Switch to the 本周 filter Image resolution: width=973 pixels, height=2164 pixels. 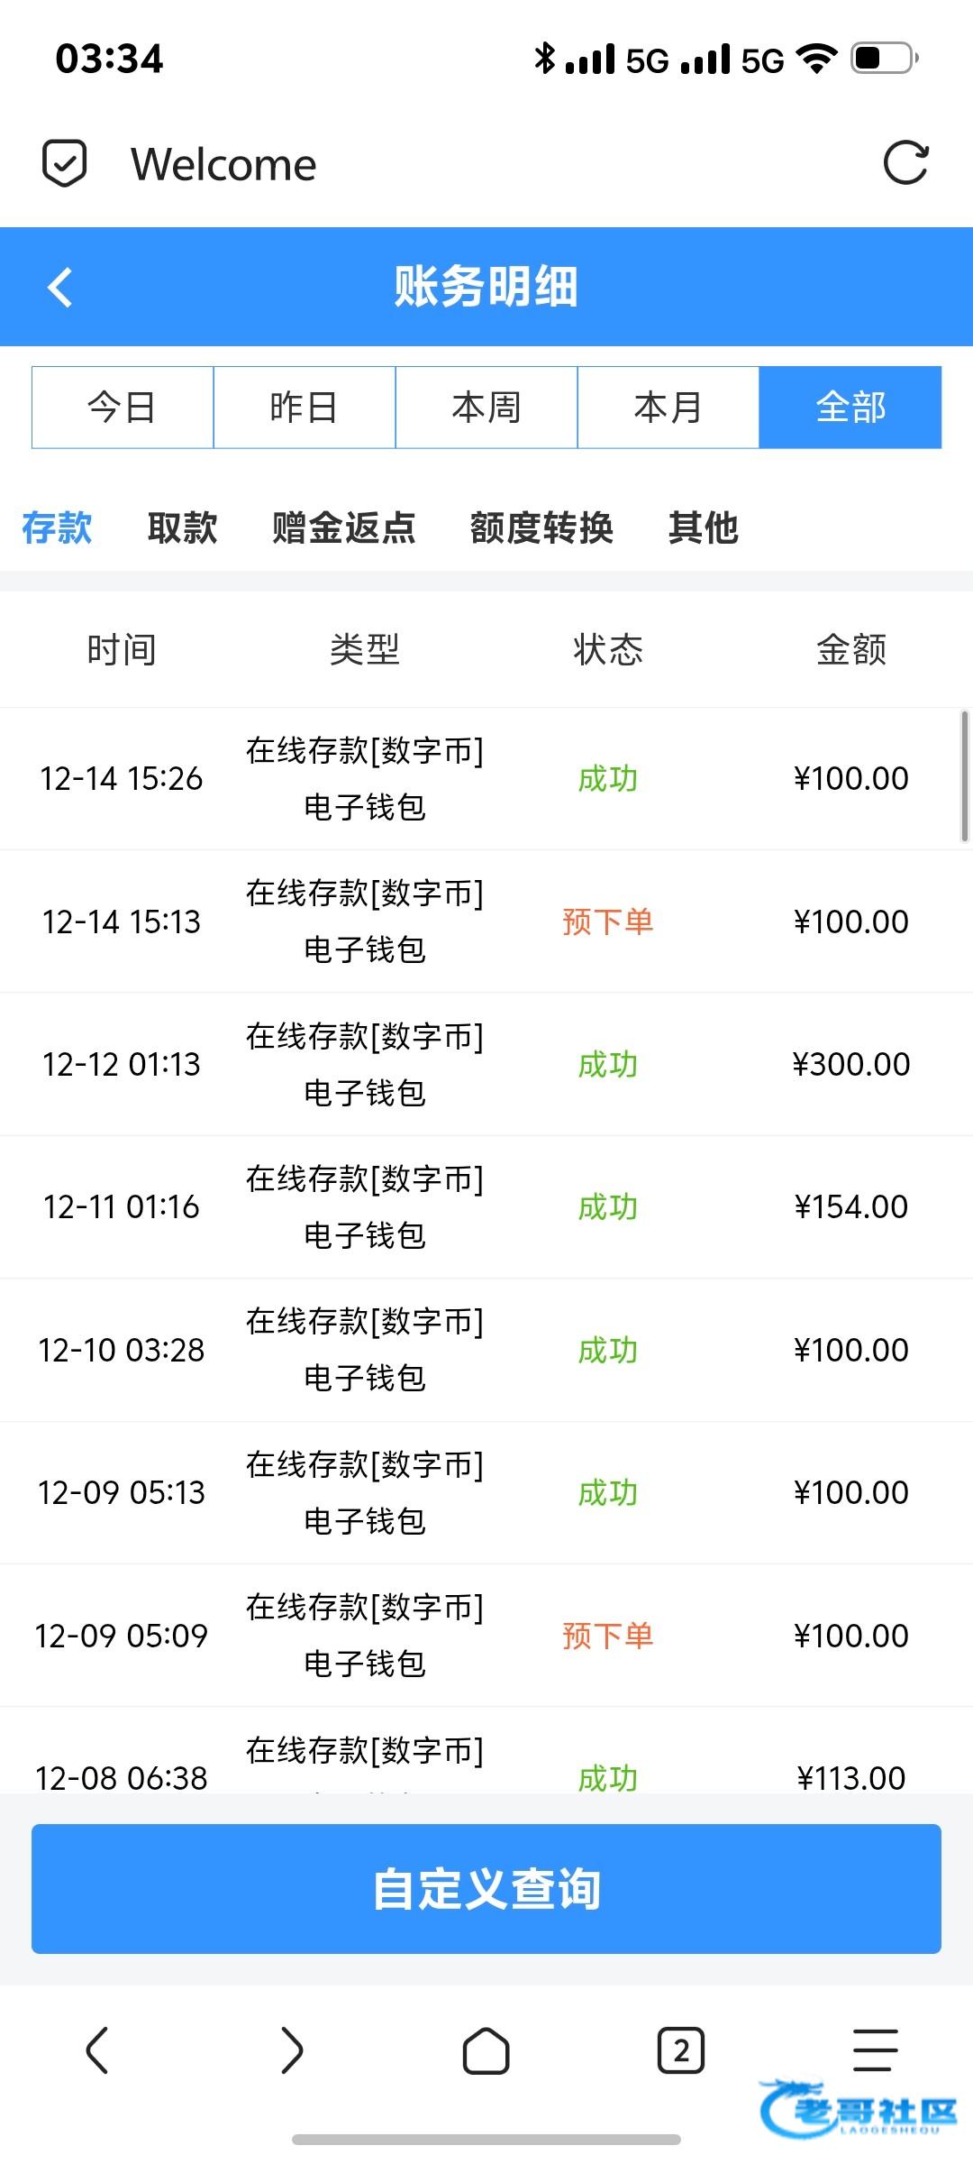(x=486, y=408)
